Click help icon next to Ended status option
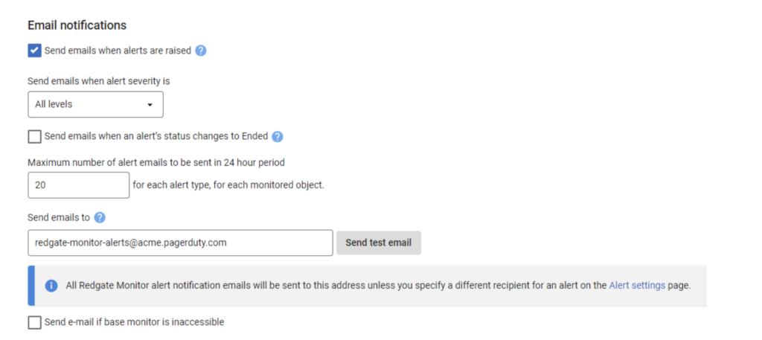Screen dimensions: 762x340 click(x=278, y=137)
